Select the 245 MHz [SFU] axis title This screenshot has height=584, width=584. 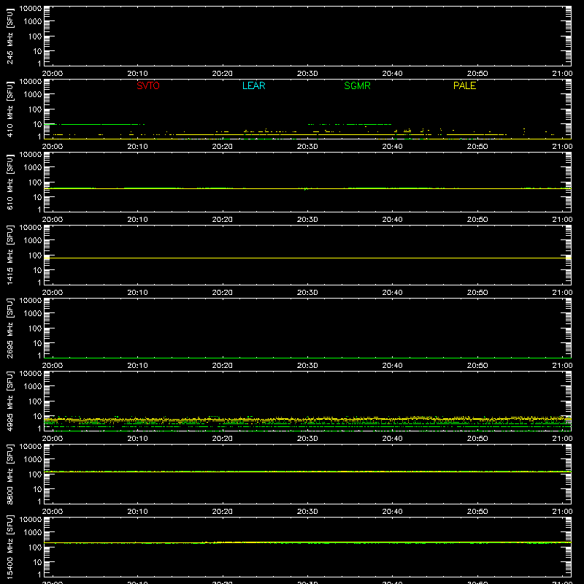[x=9, y=36]
